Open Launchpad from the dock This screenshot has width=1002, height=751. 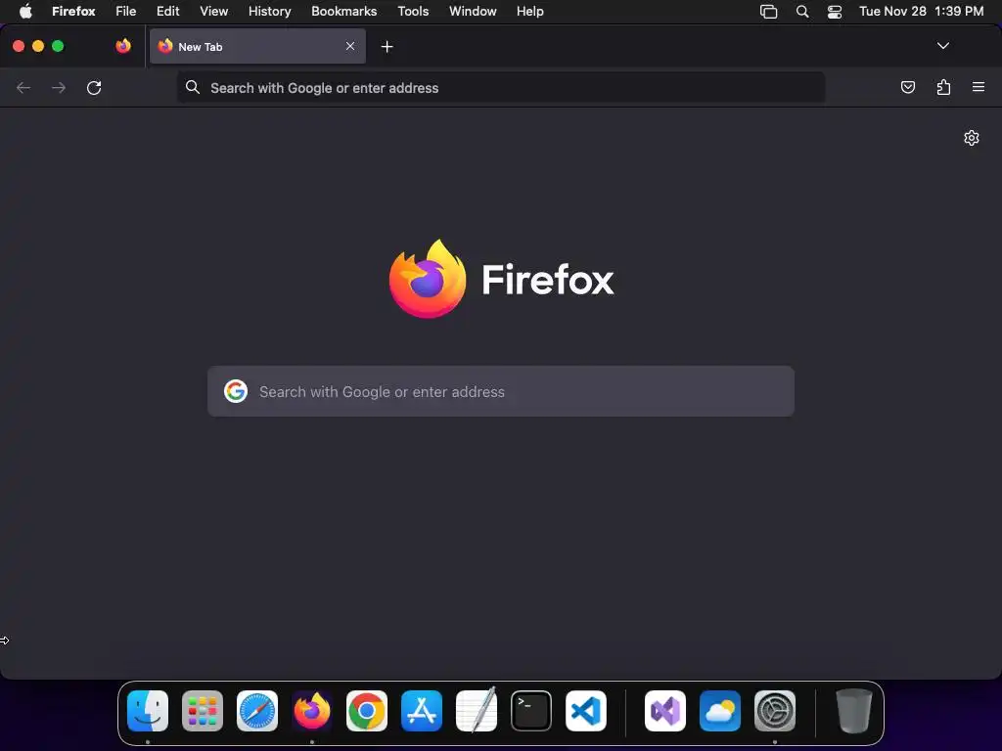[x=203, y=711]
